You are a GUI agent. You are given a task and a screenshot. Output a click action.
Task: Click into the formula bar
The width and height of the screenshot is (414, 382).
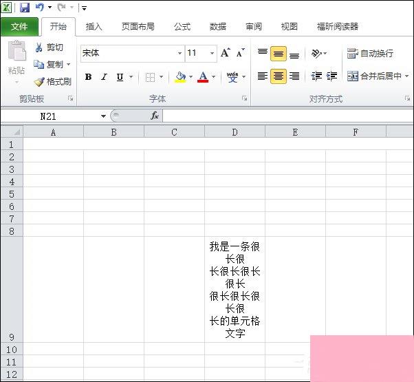288,116
